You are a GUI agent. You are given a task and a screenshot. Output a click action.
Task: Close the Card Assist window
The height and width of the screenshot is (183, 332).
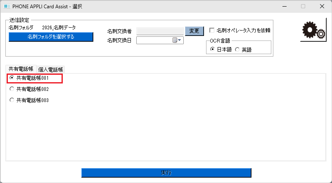322,6
